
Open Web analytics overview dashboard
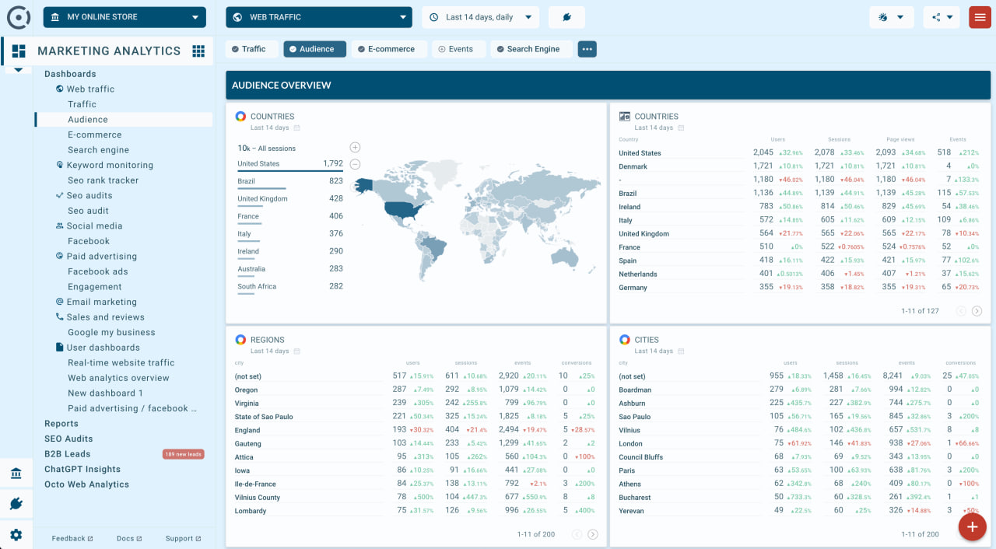coord(118,378)
